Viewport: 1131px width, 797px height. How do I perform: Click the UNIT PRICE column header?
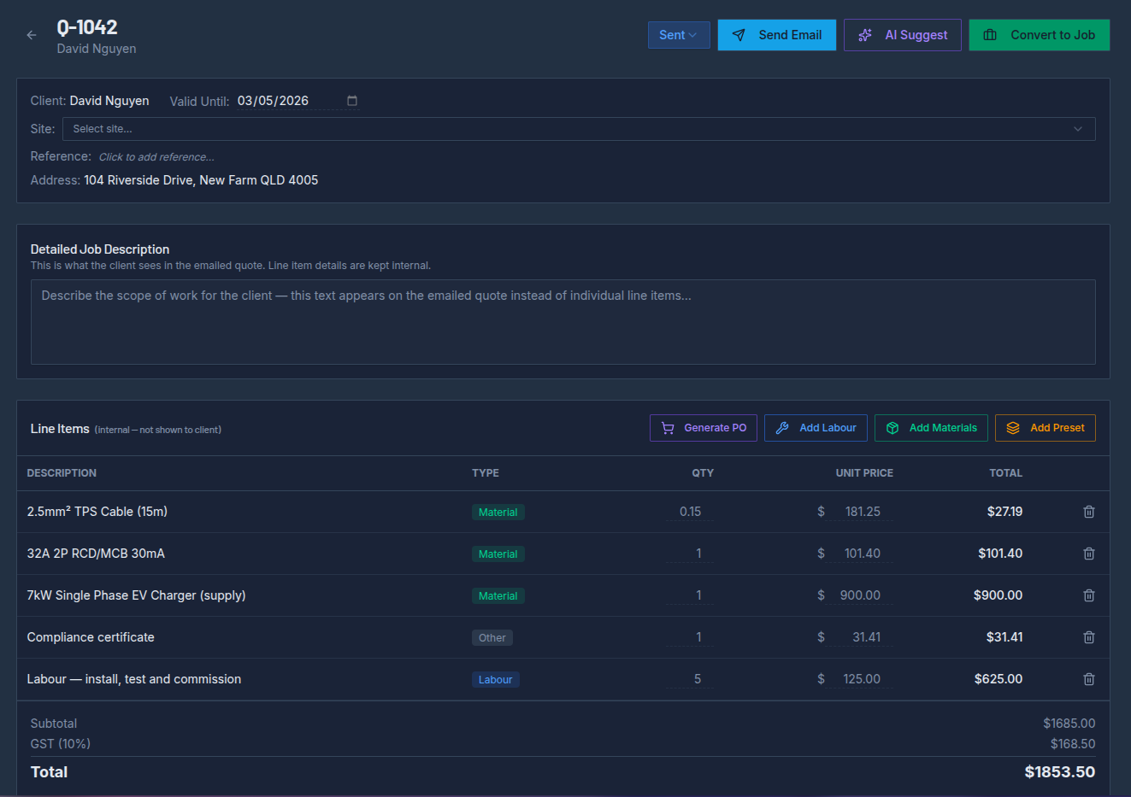[864, 473]
